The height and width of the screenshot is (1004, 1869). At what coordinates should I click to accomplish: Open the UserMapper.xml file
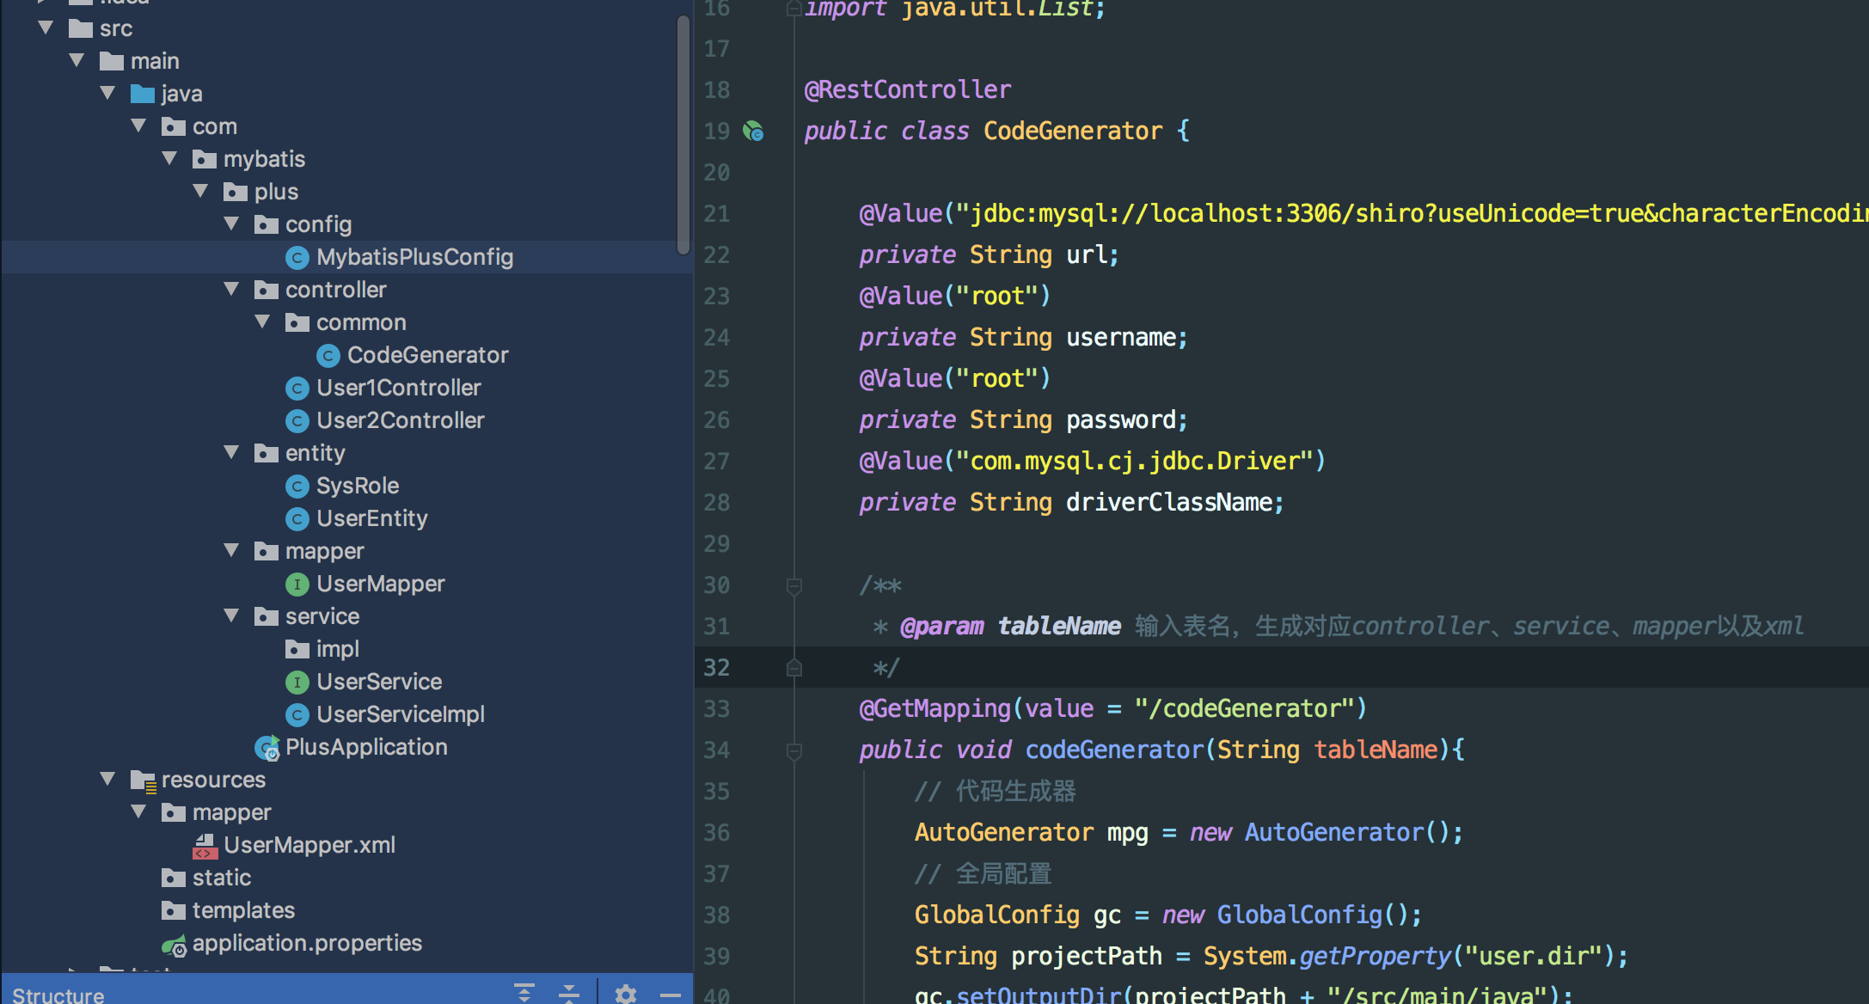309,845
